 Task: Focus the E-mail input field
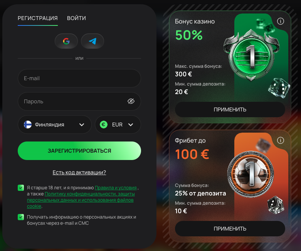[79, 78]
